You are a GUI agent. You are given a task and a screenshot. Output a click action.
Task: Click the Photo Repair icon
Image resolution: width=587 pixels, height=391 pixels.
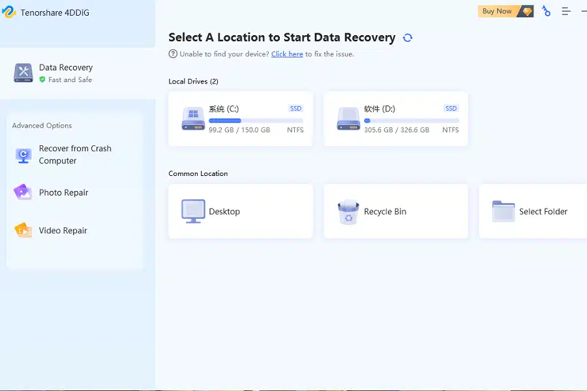coord(23,192)
